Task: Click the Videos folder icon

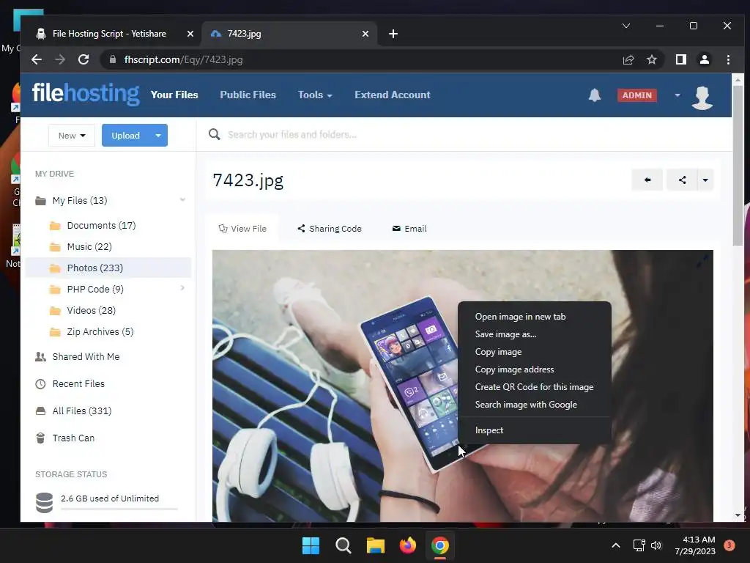Action: (56, 311)
